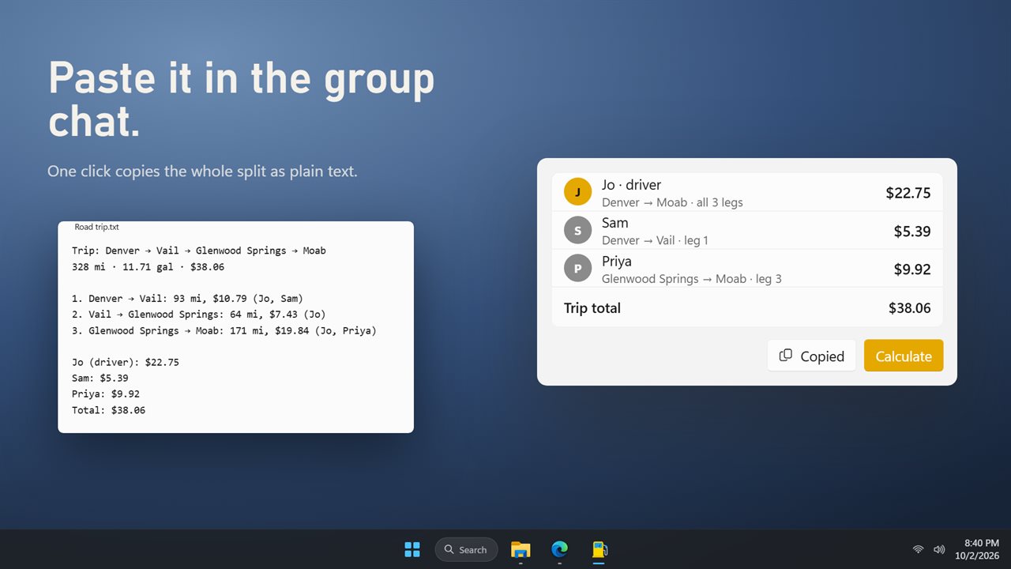Open the Windows Start menu

(412, 549)
